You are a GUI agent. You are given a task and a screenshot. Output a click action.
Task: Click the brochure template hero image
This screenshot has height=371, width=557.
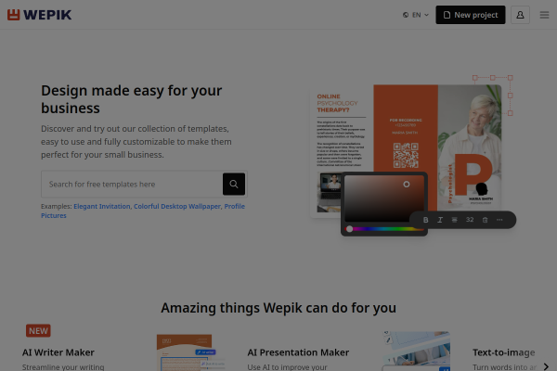[406, 151]
